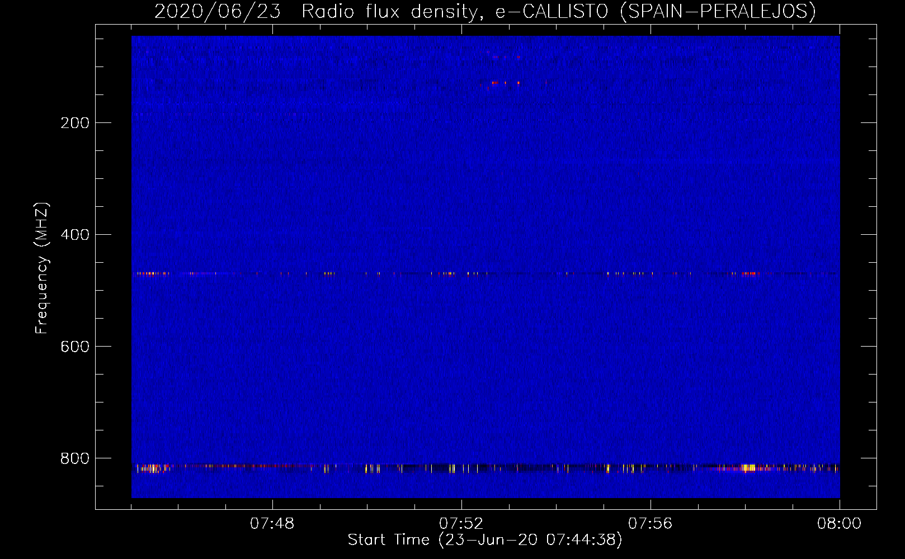This screenshot has width=905, height=559.
Task: Click the 800 frequency tick label
Action: point(75,458)
